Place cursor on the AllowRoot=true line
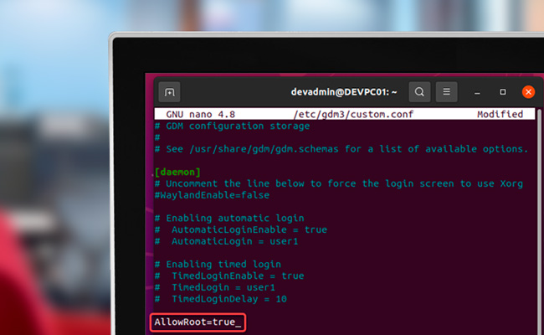Viewport: 544px width, 335px height. click(198, 322)
